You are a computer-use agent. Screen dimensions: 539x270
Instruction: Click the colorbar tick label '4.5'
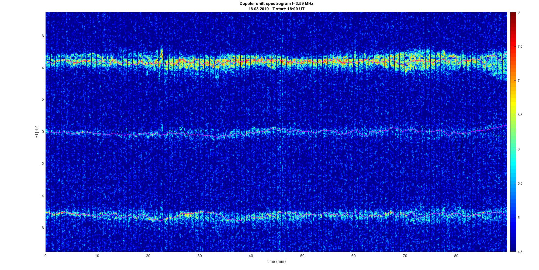click(520, 252)
